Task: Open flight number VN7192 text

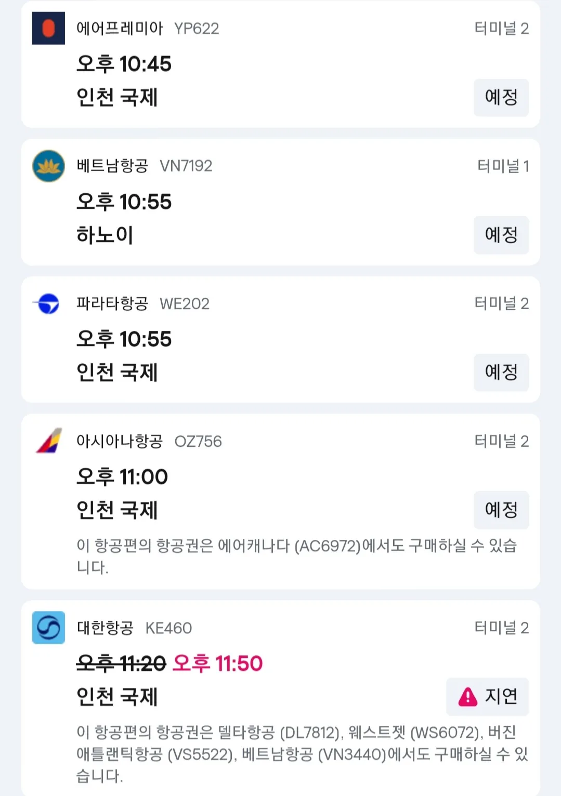Action: pos(186,166)
